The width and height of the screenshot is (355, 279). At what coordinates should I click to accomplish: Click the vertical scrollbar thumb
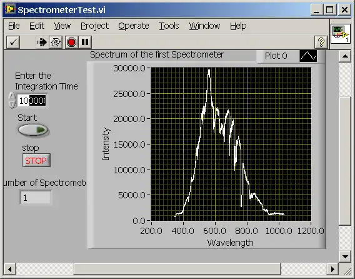(345, 161)
